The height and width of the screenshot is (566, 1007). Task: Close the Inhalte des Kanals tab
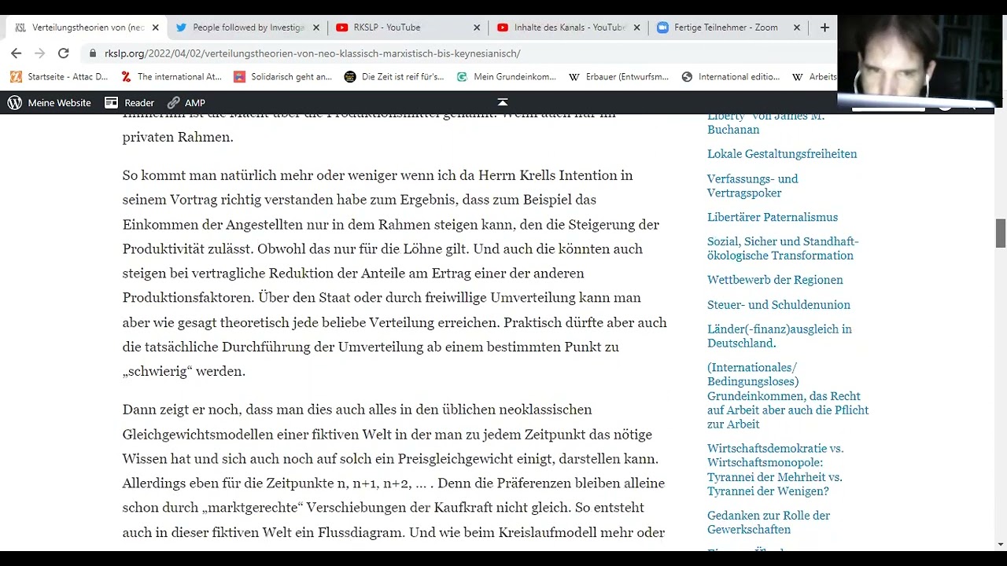(x=637, y=28)
